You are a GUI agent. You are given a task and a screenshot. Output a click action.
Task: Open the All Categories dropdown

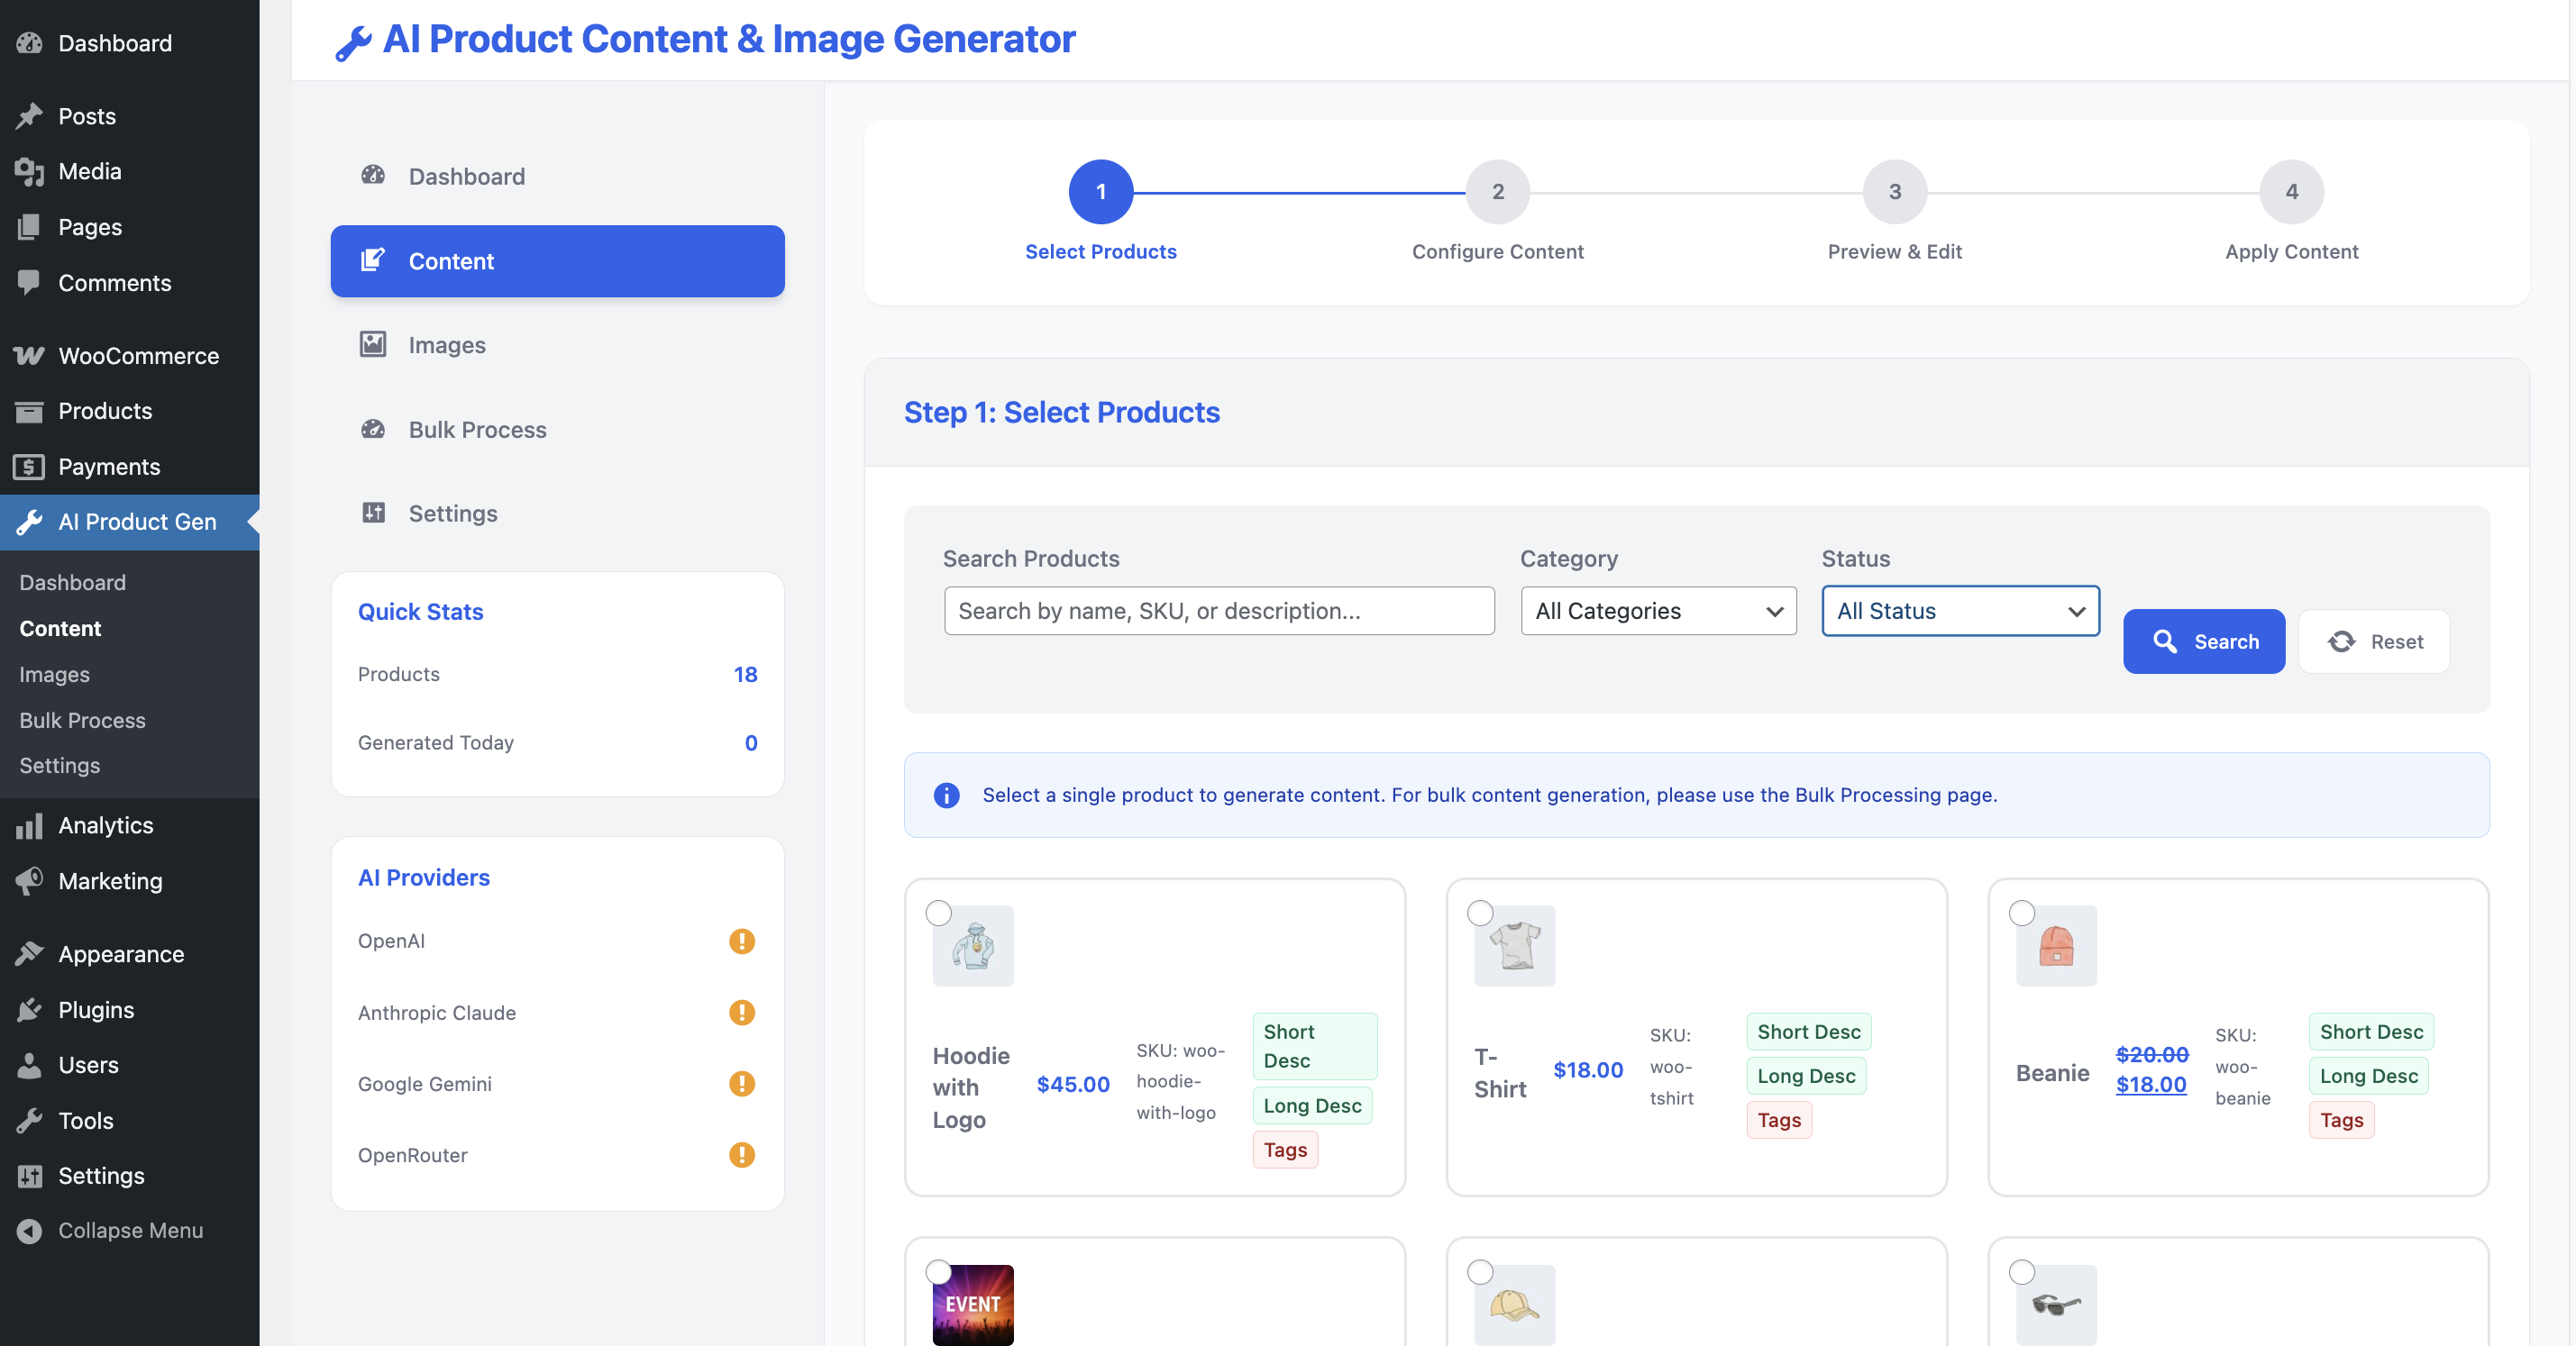[x=1657, y=611]
